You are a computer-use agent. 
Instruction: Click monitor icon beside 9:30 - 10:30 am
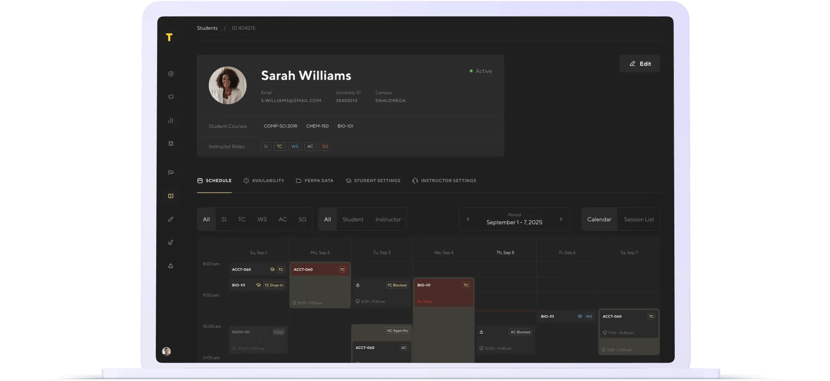click(x=605, y=333)
